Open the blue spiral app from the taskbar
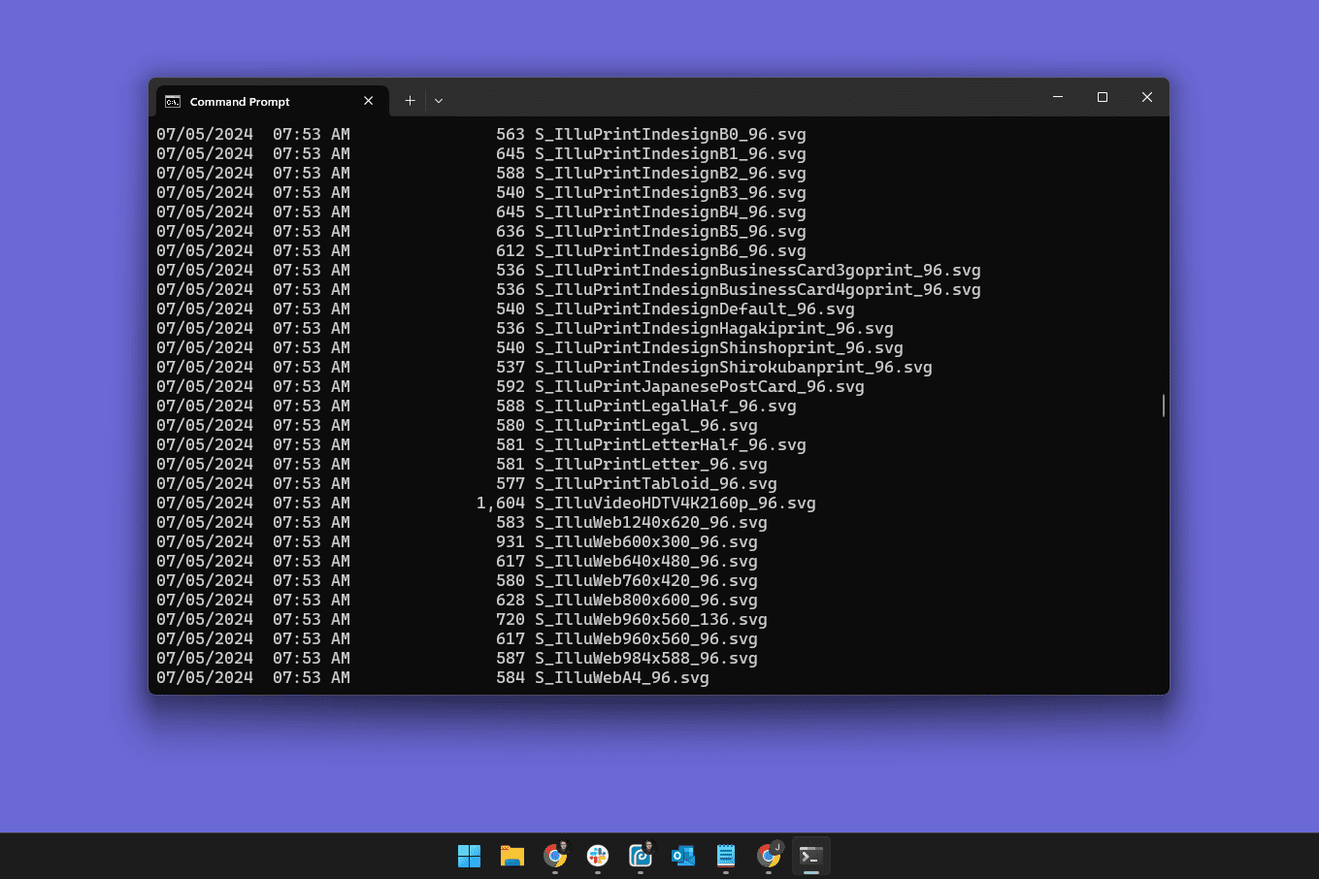1319x879 pixels. 640,856
